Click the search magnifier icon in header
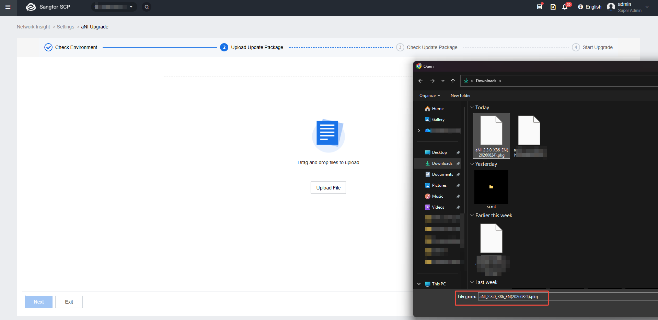 [147, 7]
